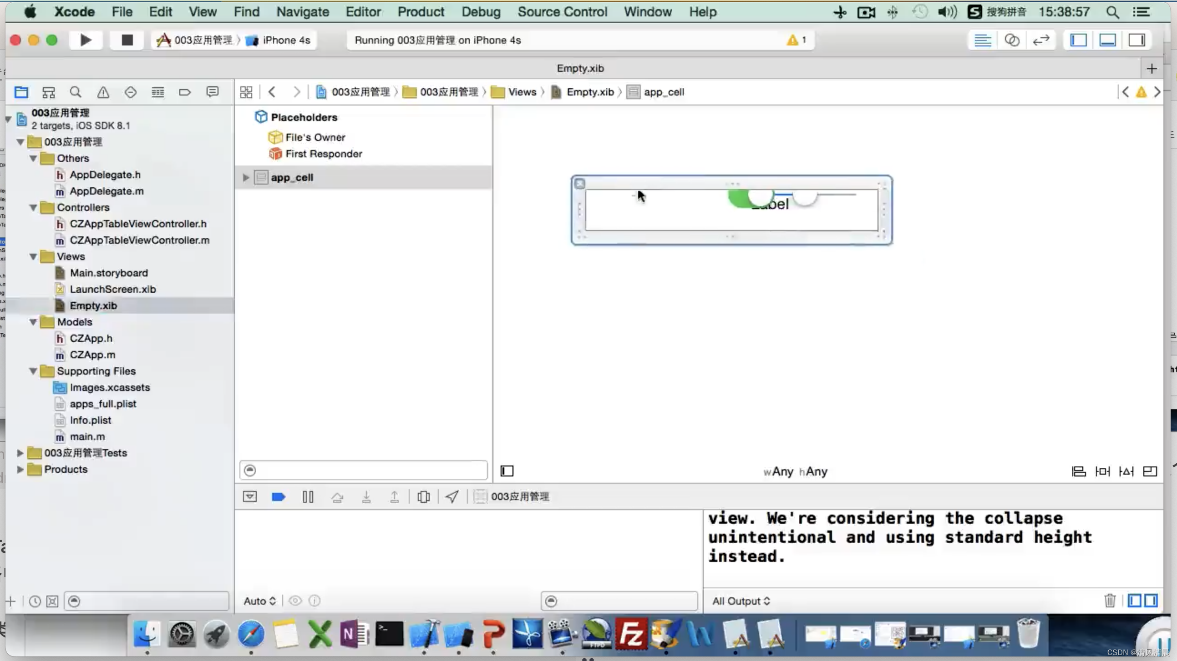
Task: Add a new editor tab
Action: coord(1152,69)
